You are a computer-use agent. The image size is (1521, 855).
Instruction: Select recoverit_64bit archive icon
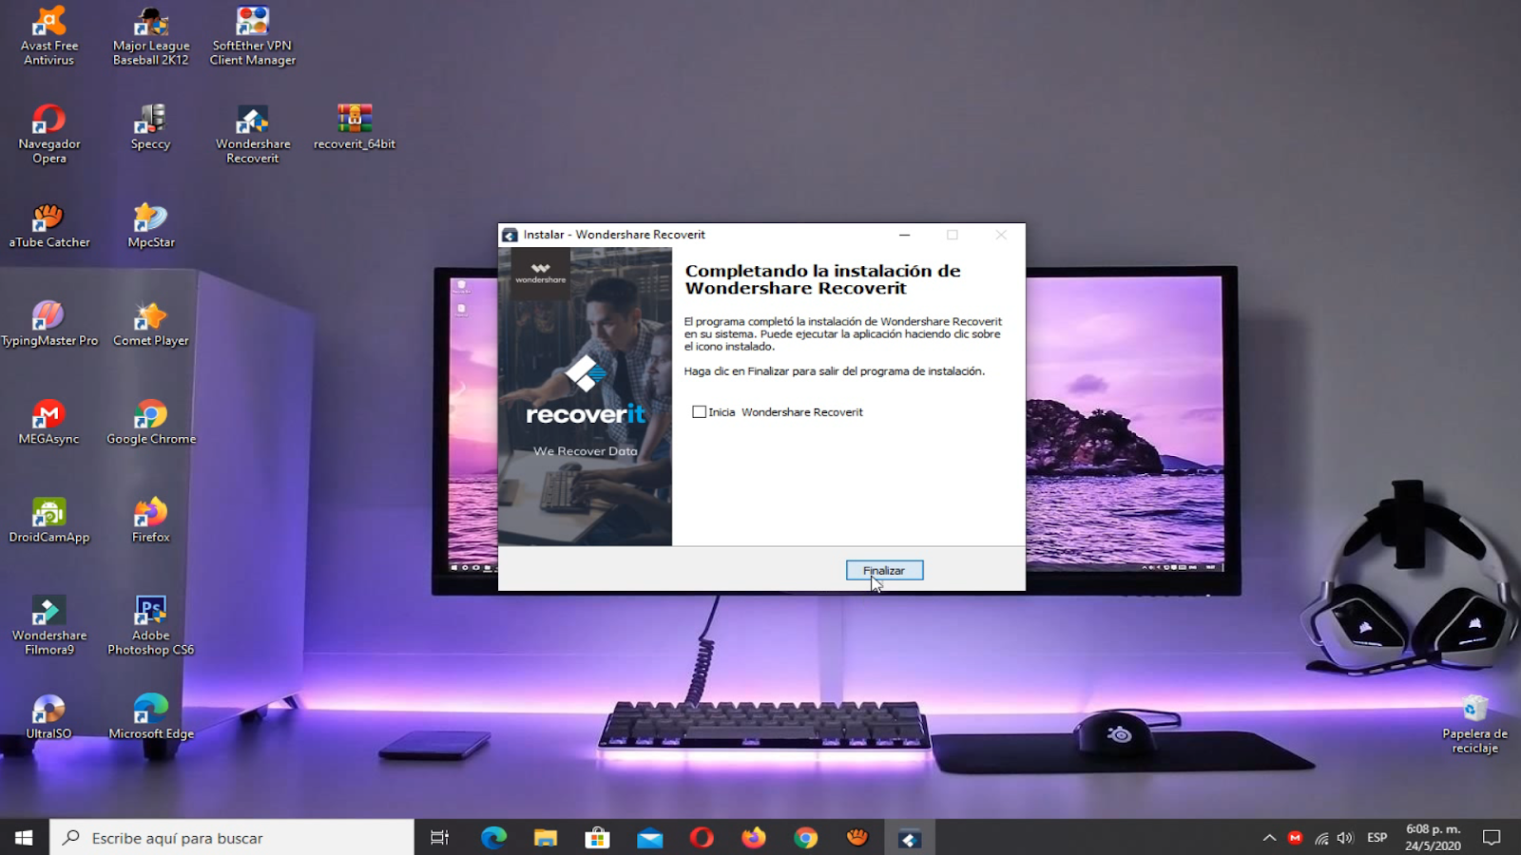tap(355, 127)
